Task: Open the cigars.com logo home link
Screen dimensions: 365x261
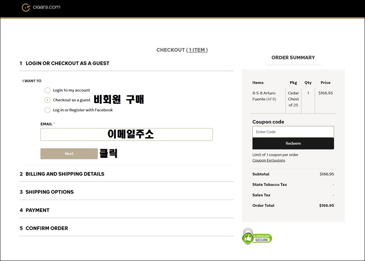Action: (41, 7)
